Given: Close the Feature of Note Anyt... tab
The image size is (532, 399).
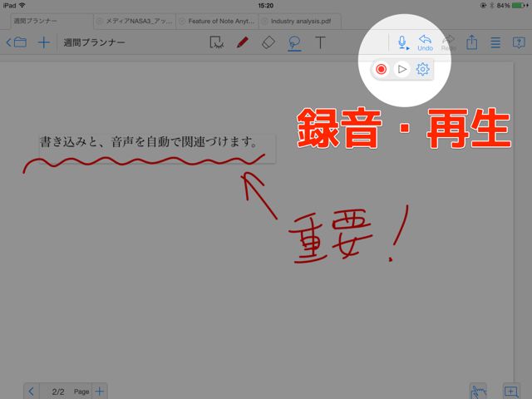Looking at the screenshot, I should point(182,22).
